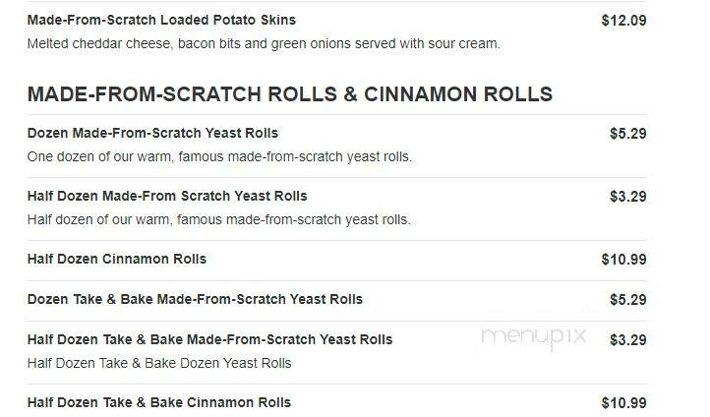Open Dozen Take & Bake Yeast Rolls item
Image resolution: width=710 pixels, height=417 pixels.
pyautogui.click(x=195, y=299)
